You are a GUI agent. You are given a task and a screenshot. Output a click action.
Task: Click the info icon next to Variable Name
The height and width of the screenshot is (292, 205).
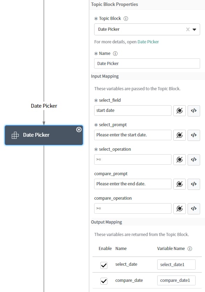point(189,249)
